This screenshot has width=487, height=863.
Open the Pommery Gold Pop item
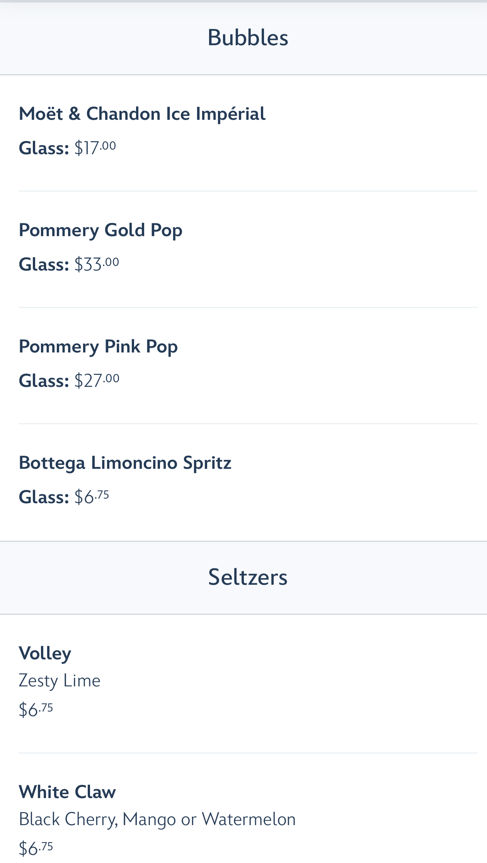[x=100, y=230]
